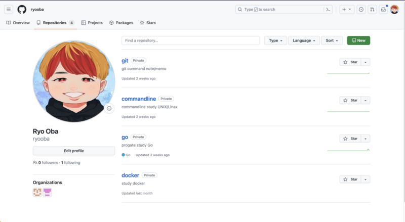Star the go repository

tap(350, 139)
